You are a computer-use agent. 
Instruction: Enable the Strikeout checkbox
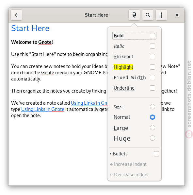point(152,57)
